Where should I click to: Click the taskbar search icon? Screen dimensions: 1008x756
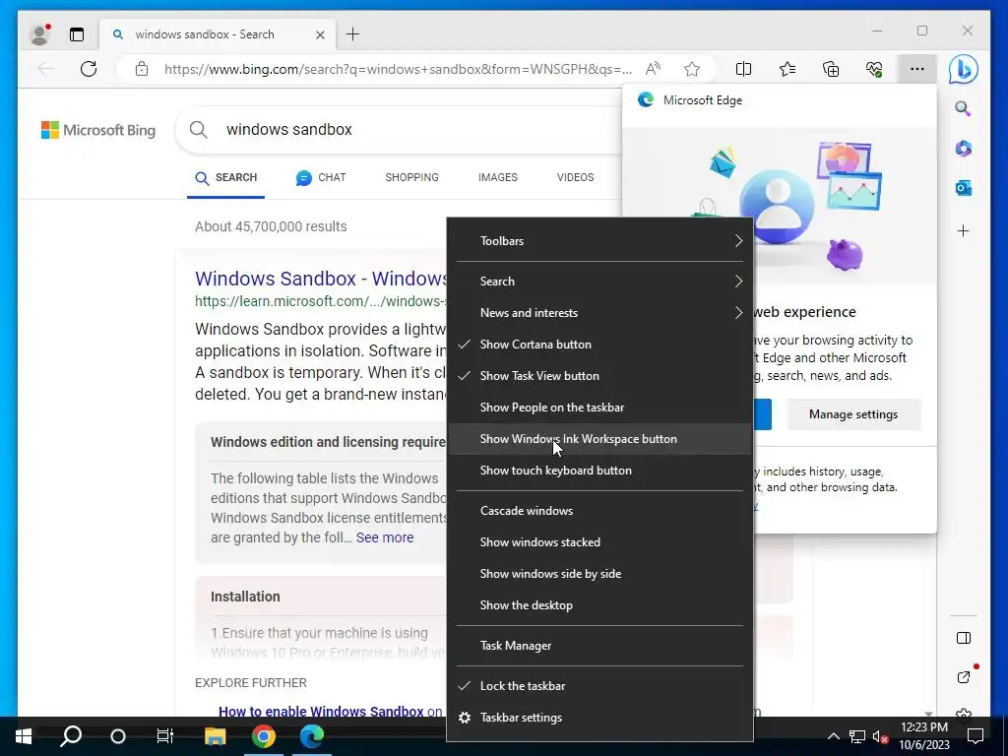point(71,736)
